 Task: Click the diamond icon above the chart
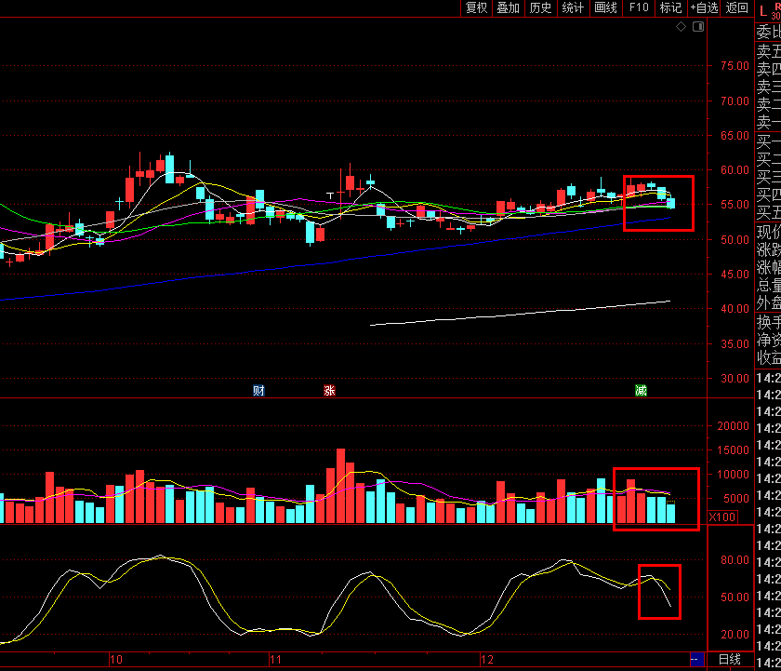[x=681, y=27]
